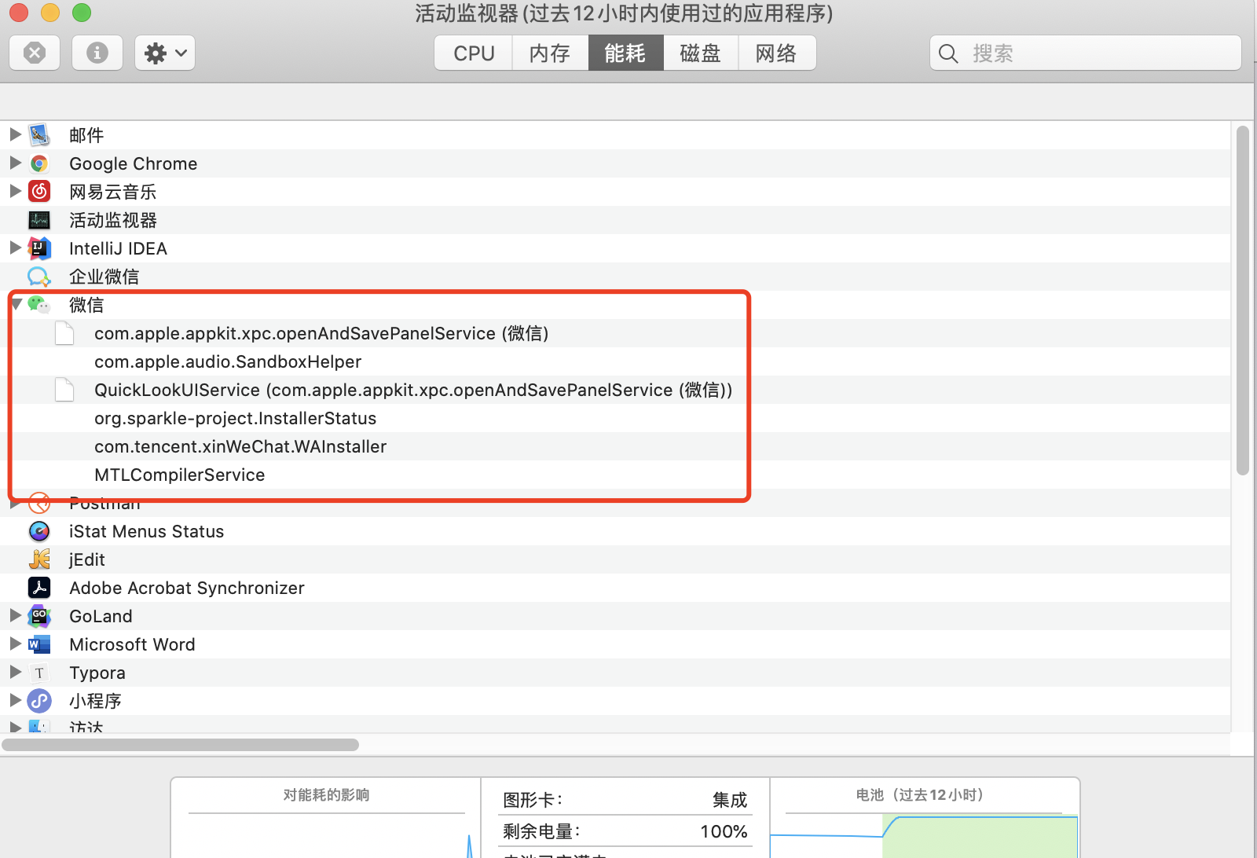Viewport: 1257px width, 858px height.
Task: Click document icon beside openAndSavePanelService (微信)
Action: [x=64, y=333]
